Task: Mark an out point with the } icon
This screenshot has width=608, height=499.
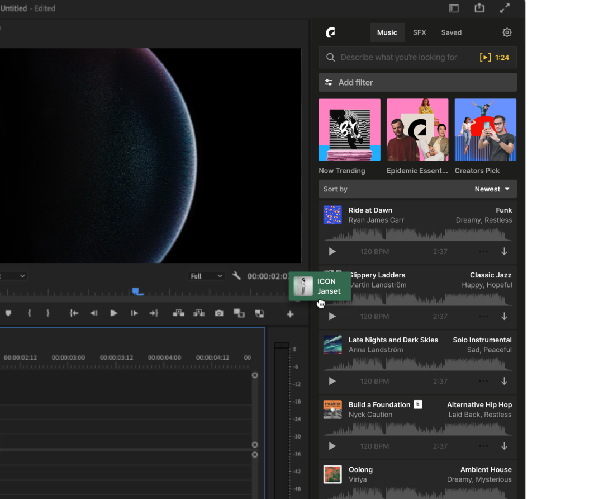Action: point(49,313)
